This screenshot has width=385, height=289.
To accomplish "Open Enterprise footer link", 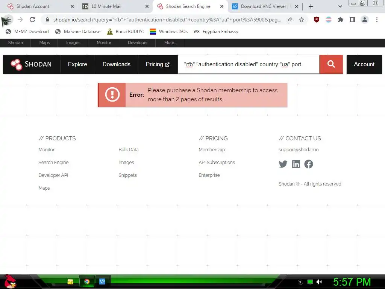I will click(x=209, y=175).
